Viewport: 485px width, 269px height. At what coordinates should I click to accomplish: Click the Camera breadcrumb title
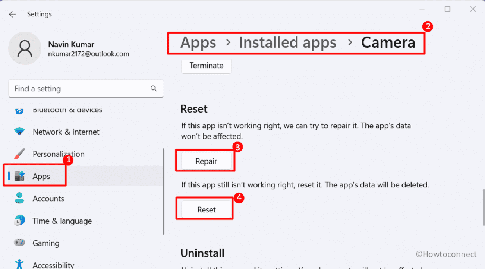tap(388, 42)
